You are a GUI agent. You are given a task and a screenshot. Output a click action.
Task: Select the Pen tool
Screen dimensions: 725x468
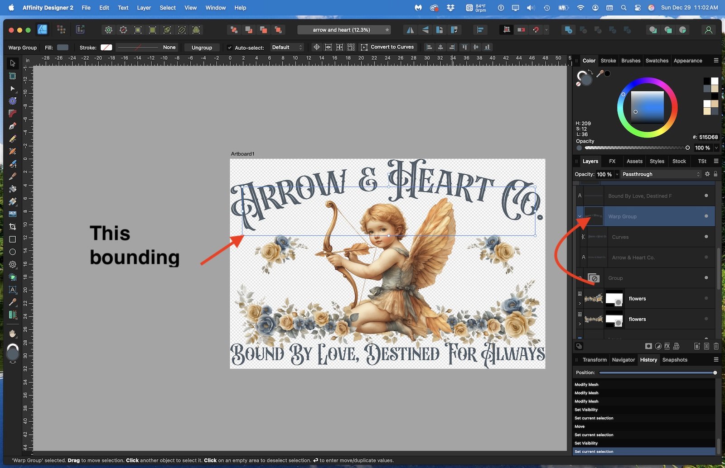coord(13,126)
